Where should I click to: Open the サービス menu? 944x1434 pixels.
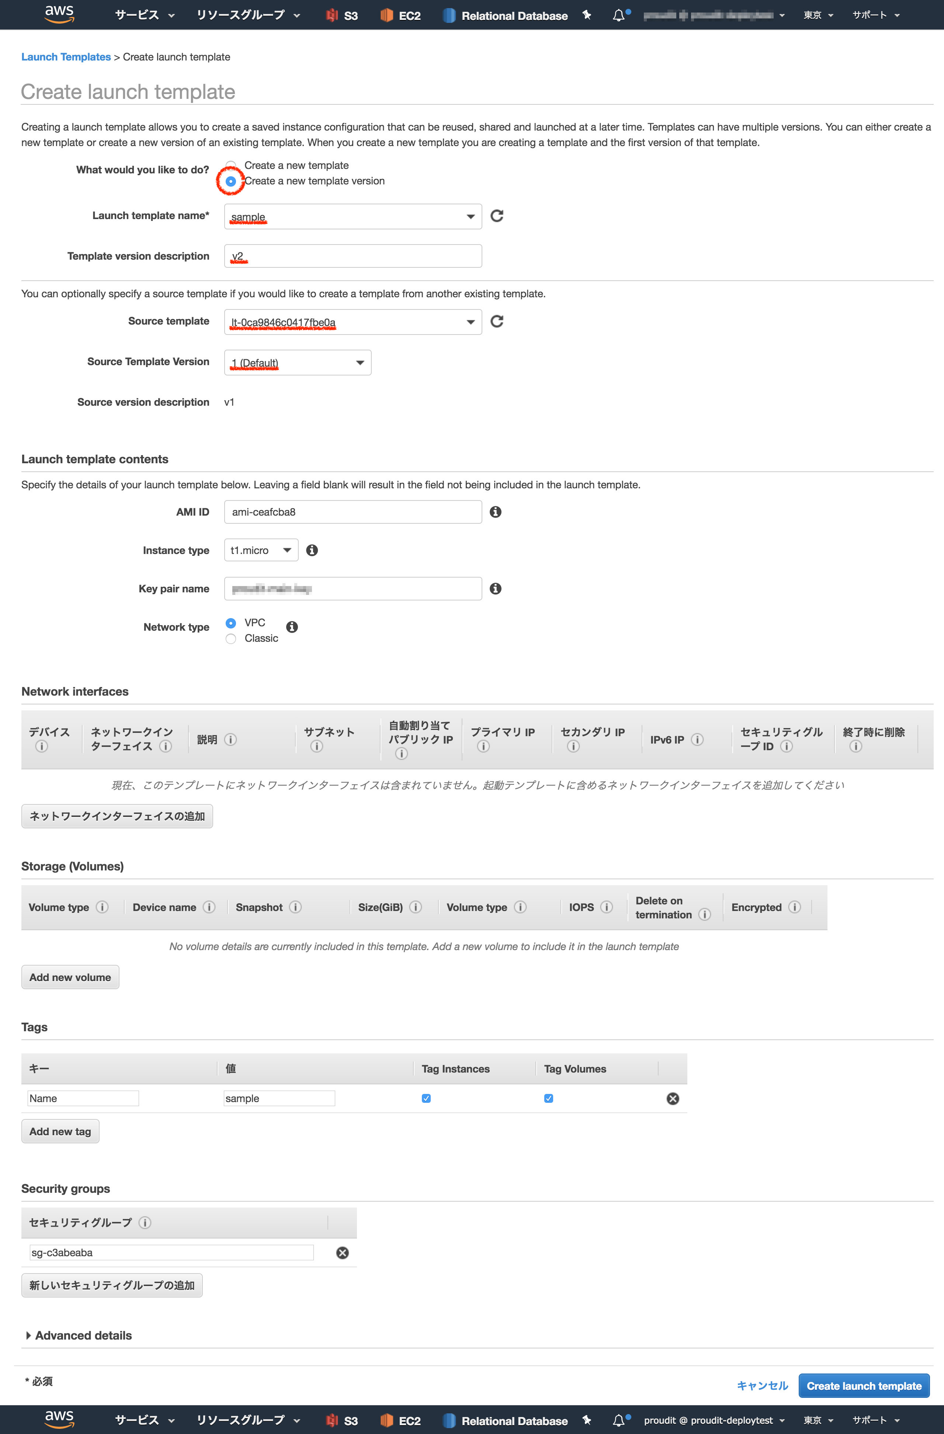click(x=137, y=15)
